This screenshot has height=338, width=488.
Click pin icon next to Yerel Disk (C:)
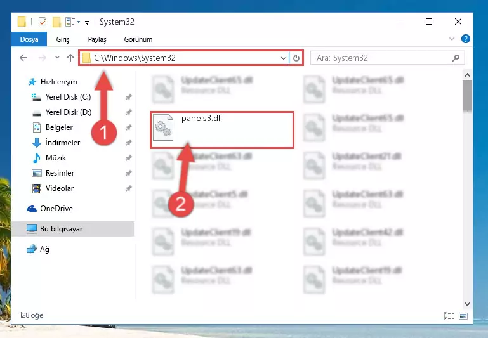click(128, 97)
